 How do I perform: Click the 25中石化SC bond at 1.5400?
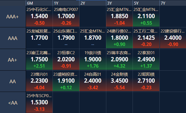(x=39, y=16)
